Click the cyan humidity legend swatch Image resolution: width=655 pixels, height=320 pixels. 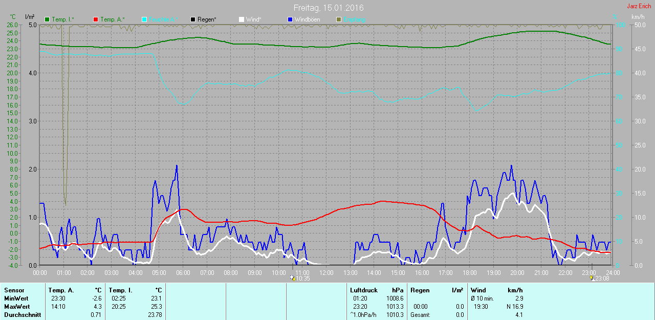[x=144, y=19]
